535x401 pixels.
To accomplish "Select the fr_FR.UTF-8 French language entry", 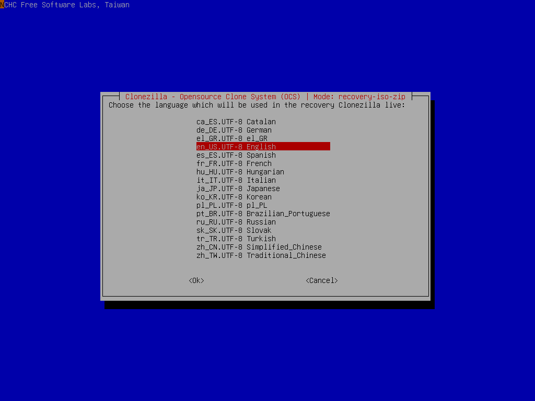I will pos(234,163).
